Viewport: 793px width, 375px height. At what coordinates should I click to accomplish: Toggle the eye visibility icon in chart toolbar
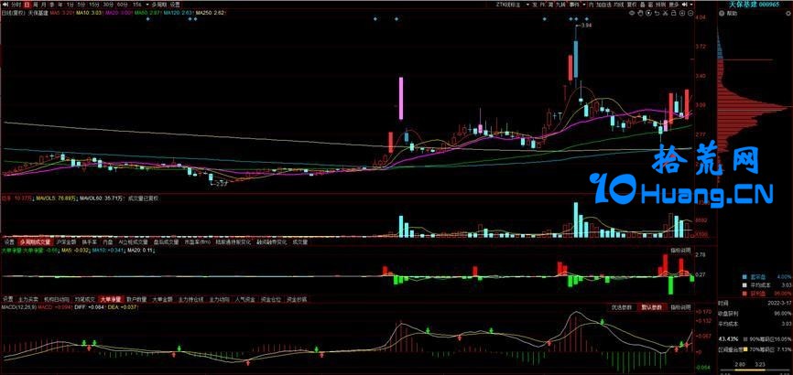coord(632,13)
